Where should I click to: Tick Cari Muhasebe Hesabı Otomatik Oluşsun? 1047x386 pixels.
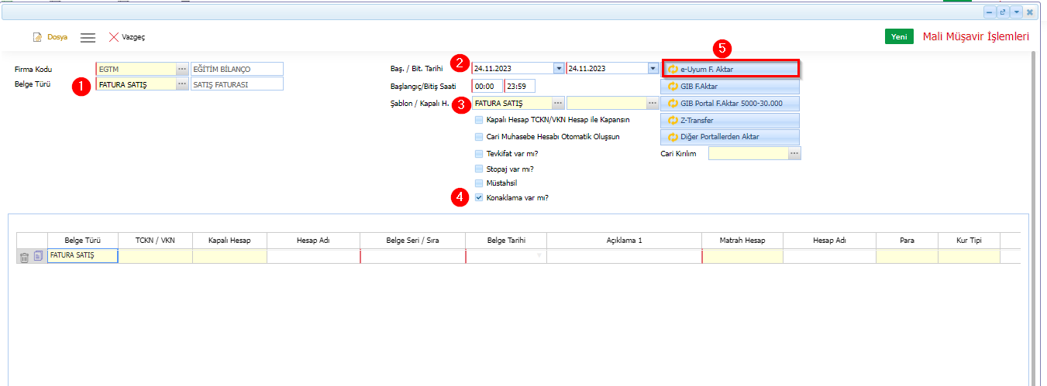pos(479,137)
